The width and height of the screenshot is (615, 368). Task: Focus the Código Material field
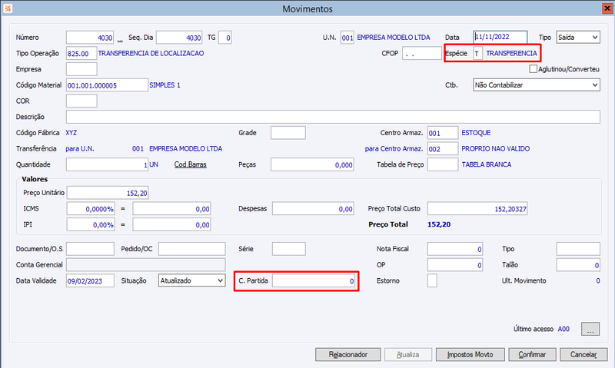pyautogui.click(x=107, y=85)
